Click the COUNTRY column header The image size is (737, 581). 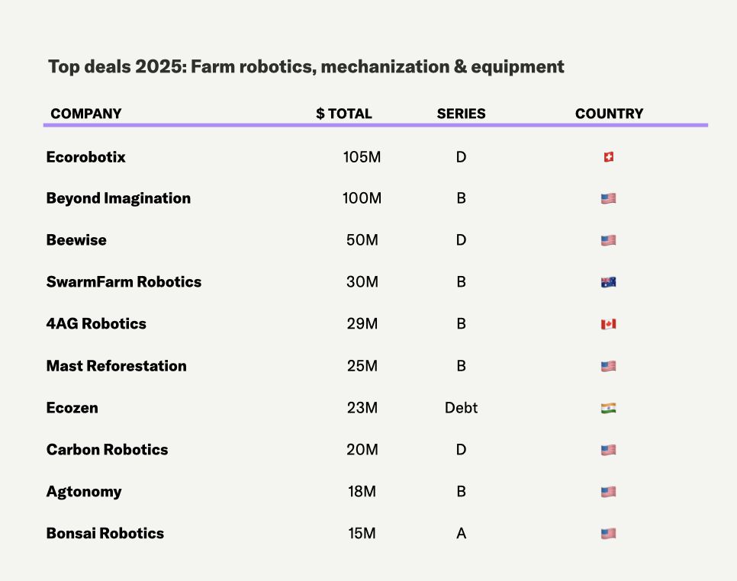[x=609, y=114]
